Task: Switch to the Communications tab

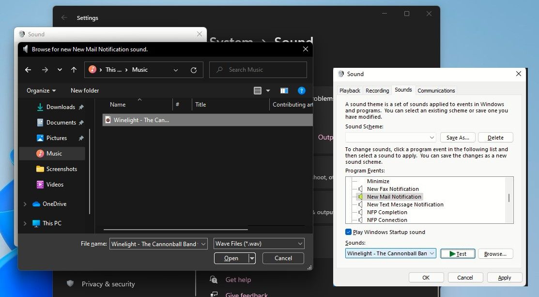Action: pos(436,91)
